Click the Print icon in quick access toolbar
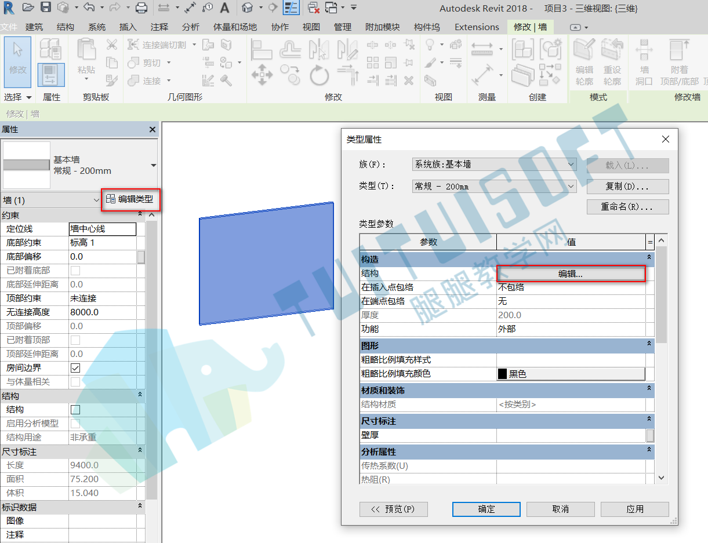This screenshot has height=543, width=708. click(141, 8)
